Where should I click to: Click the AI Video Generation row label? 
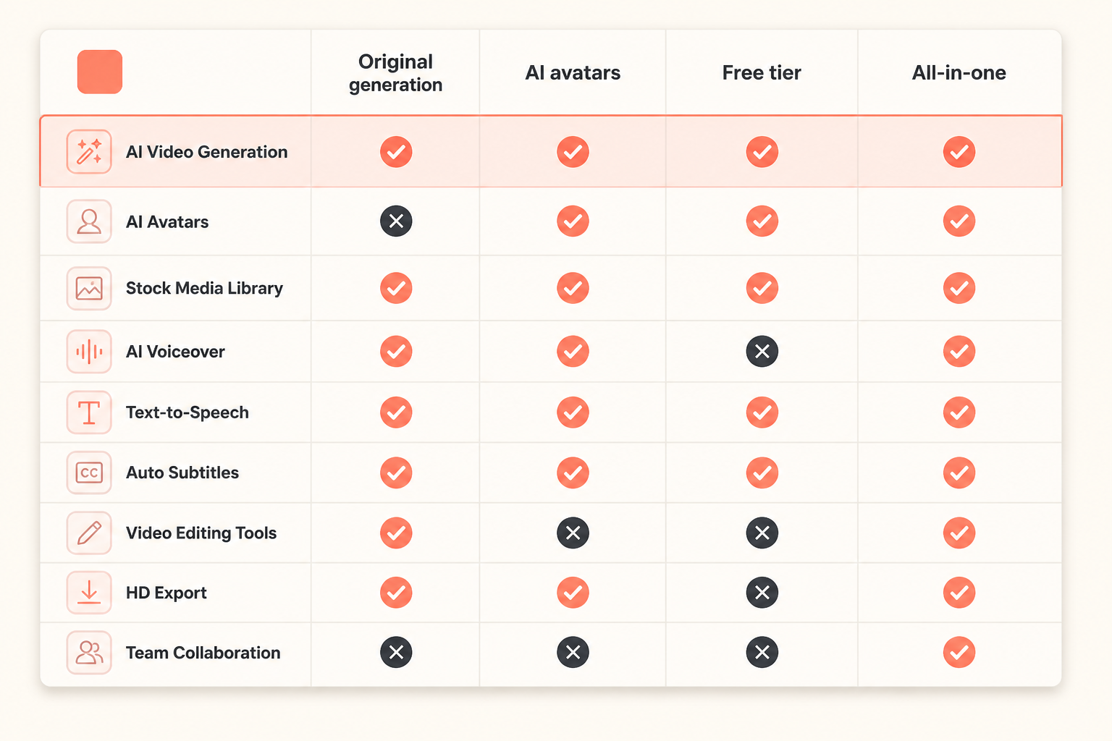click(207, 152)
